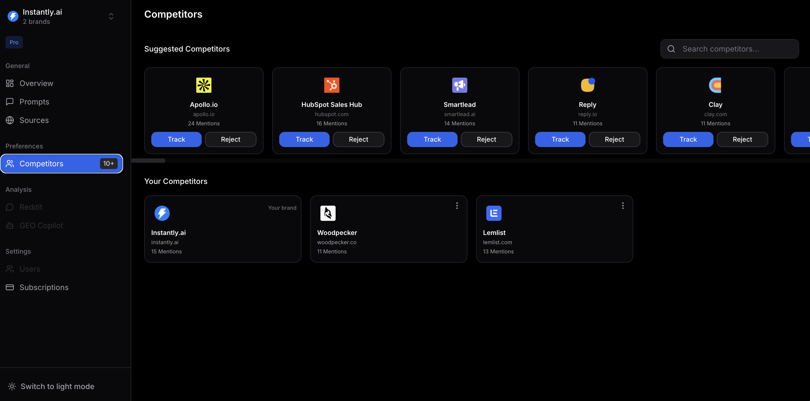Click the Competitors people icon
Image resolution: width=810 pixels, height=401 pixels.
click(10, 164)
